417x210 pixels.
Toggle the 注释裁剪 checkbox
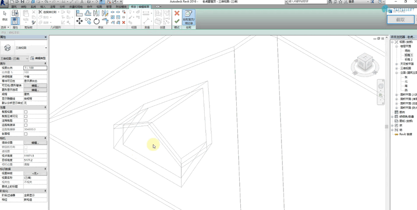pos(26,121)
